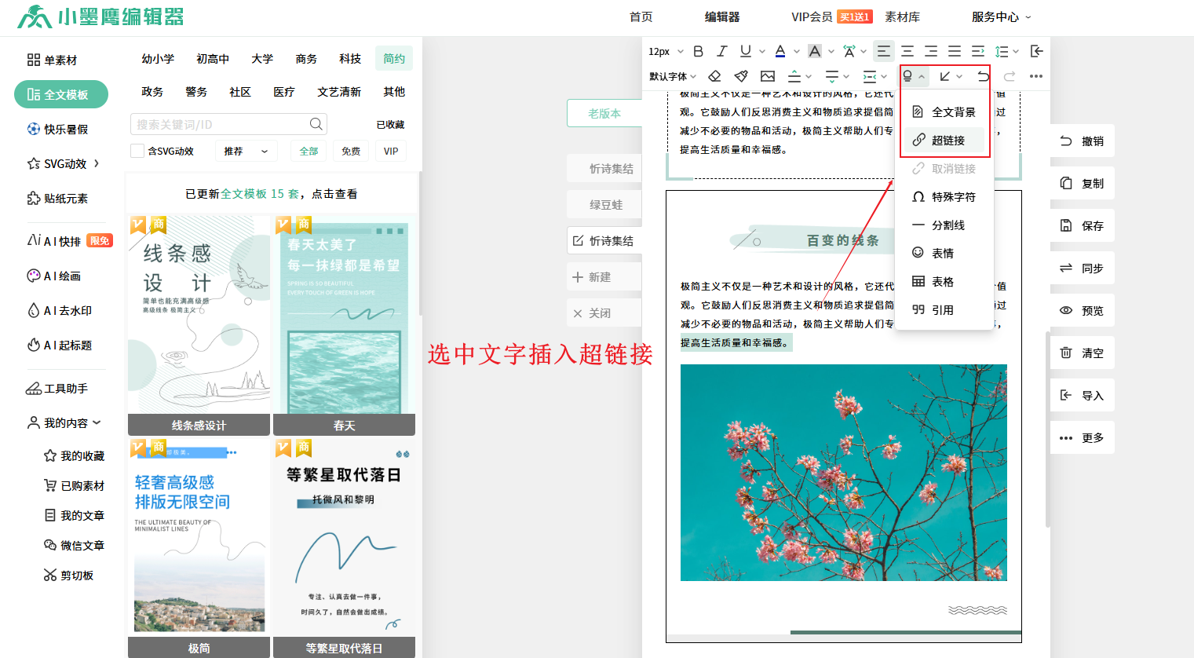The width and height of the screenshot is (1194, 658).
Task: Click the letter spacing icon
Action: click(849, 51)
